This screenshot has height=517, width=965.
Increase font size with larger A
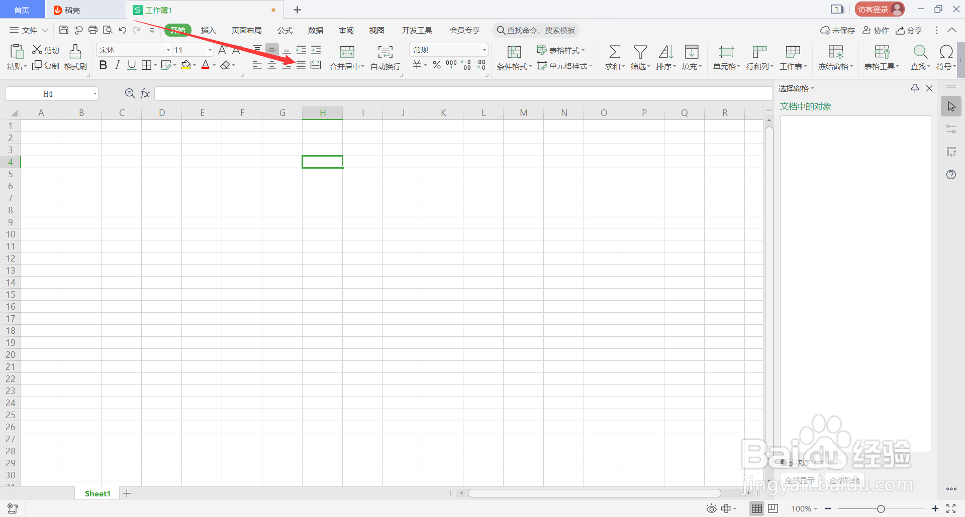pyautogui.click(x=222, y=50)
